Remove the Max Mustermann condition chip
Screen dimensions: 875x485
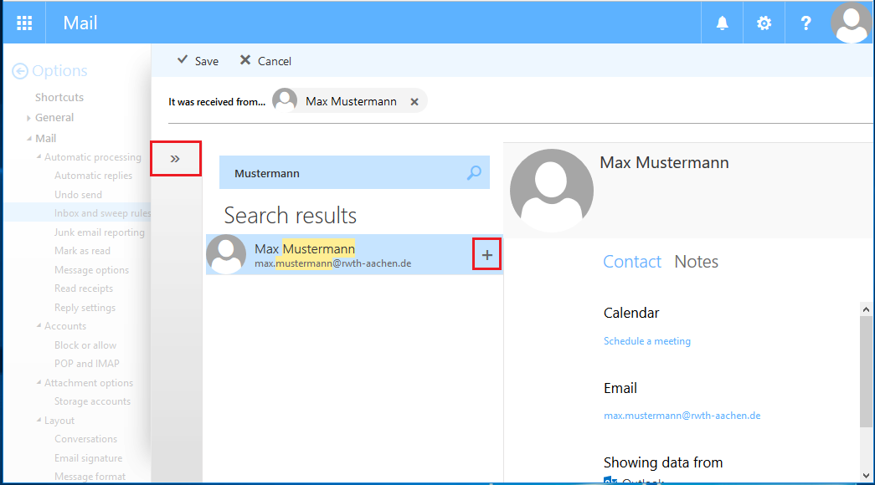414,100
